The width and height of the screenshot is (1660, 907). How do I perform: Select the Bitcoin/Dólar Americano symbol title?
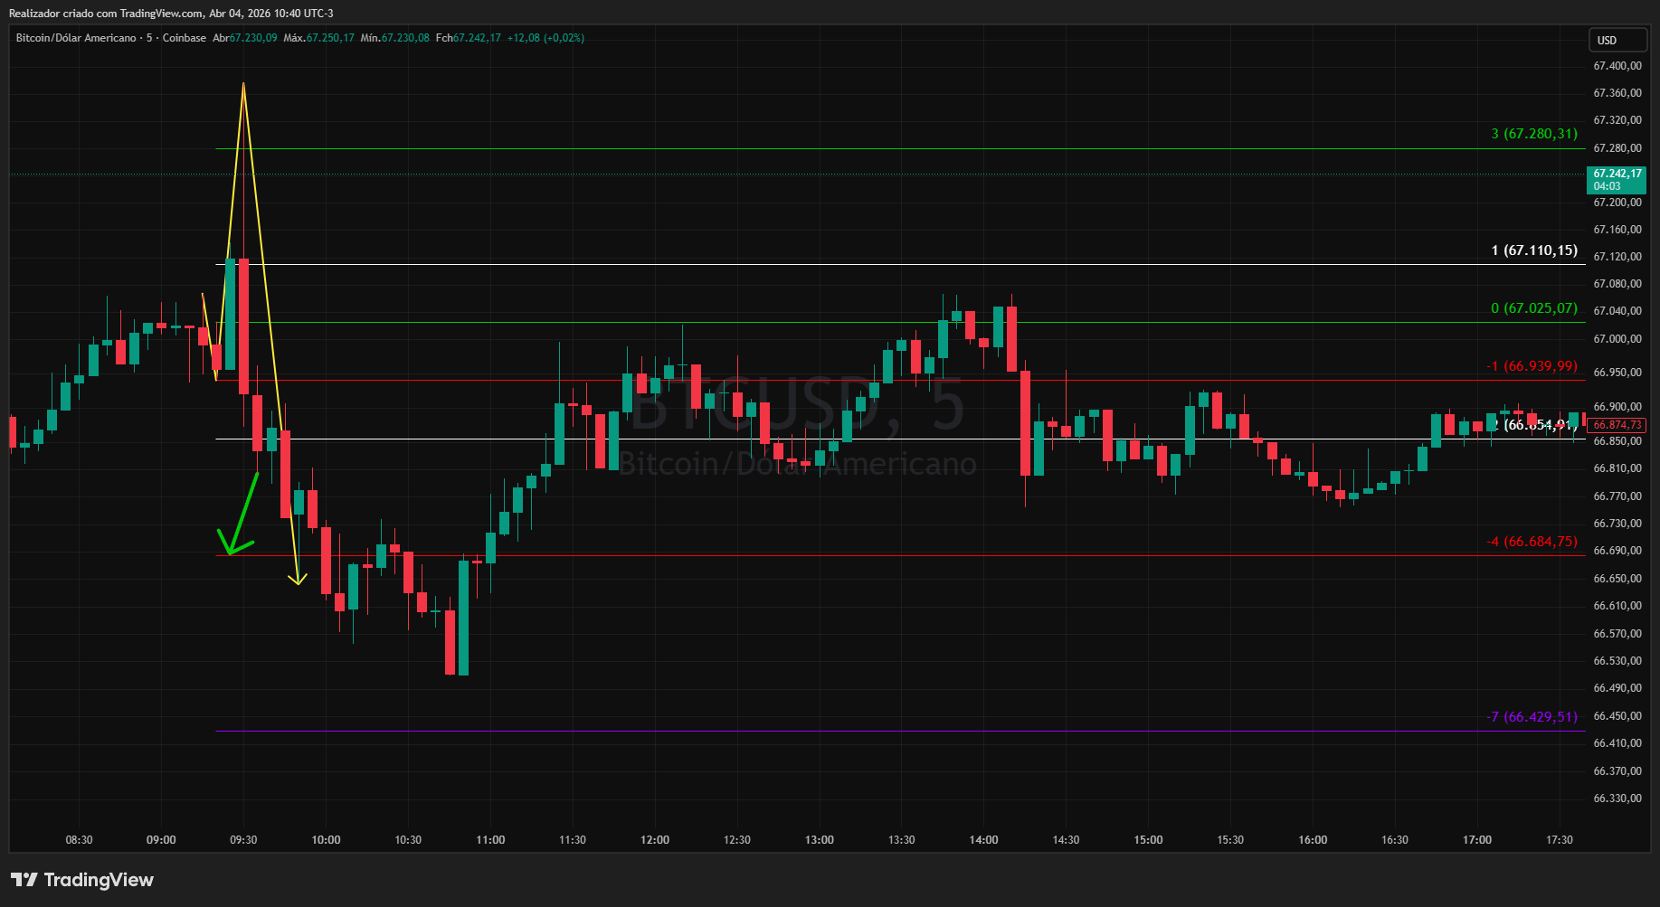coord(76,38)
